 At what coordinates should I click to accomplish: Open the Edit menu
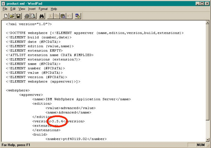tap(13, 9)
